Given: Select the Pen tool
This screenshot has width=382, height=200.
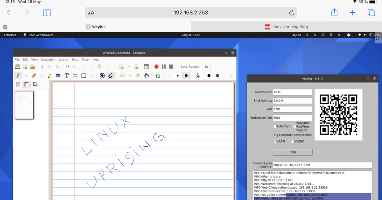Looking at the screenshot, I should 18,76.
